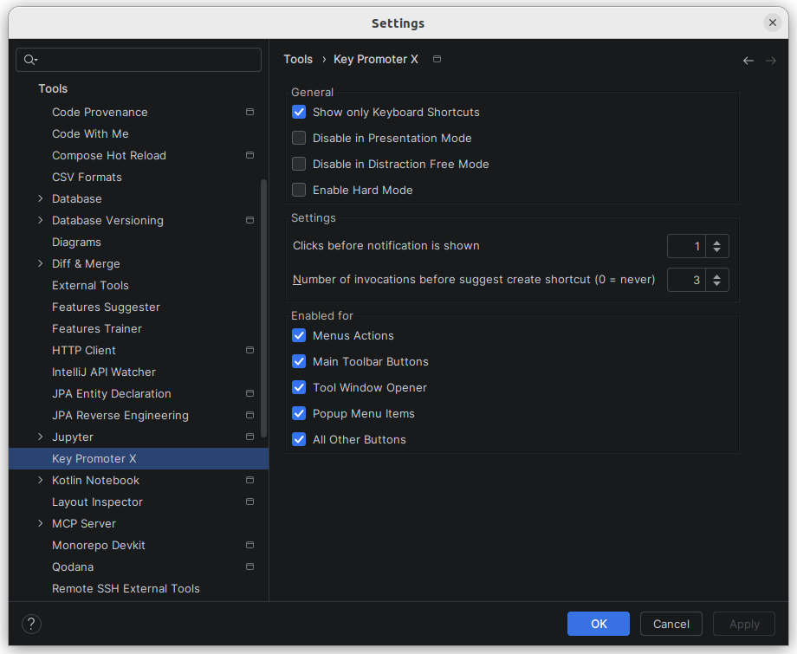Click project-level icon next to HTTP Client

click(x=249, y=350)
